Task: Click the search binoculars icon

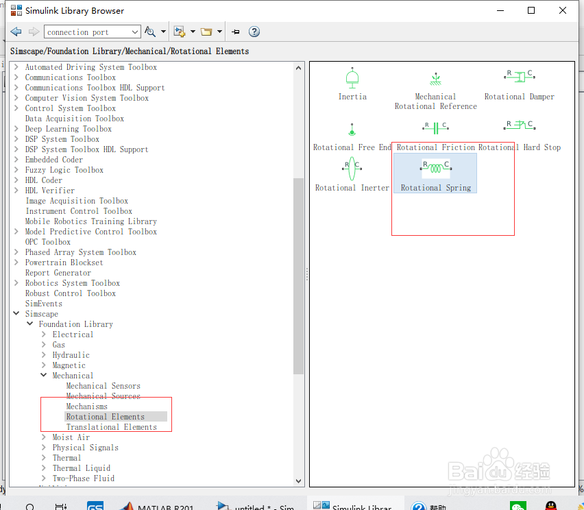Action: pyautogui.click(x=150, y=32)
